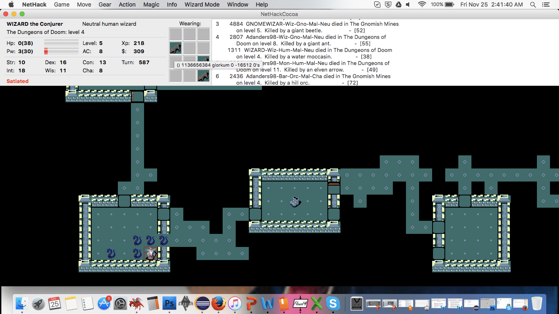Screen dimensions: 559x314
Task: Open the Info menu
Action: click(172, 4)
